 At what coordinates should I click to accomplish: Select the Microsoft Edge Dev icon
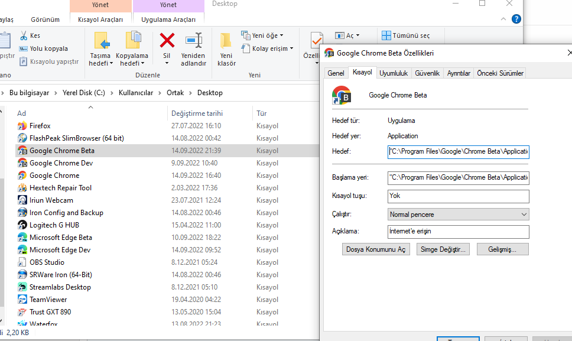22,250
